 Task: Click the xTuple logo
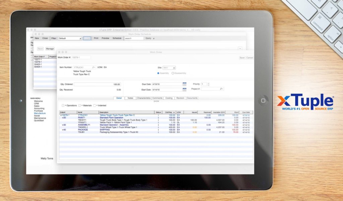305,102
